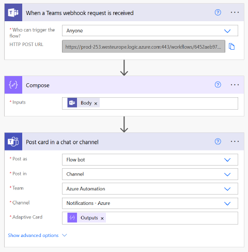248x252 pixels.
Task: Click the HTTP POST URL field
Action: tap(144, 47)
